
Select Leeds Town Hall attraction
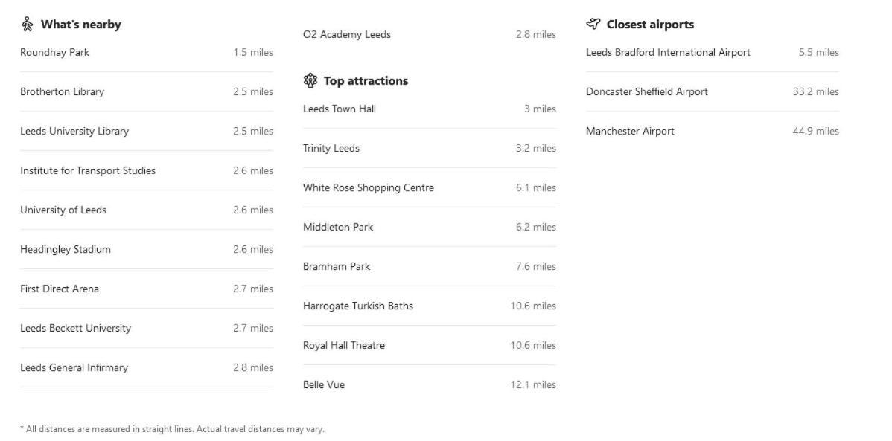tap(430, 109)
